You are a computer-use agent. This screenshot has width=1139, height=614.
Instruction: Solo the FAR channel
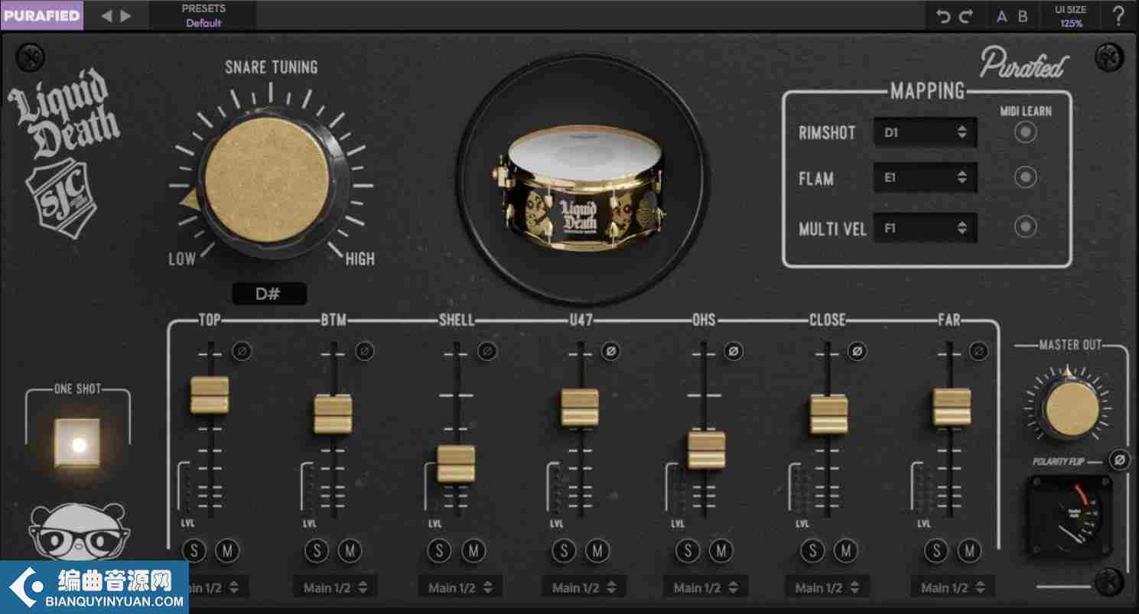[936, 551]
